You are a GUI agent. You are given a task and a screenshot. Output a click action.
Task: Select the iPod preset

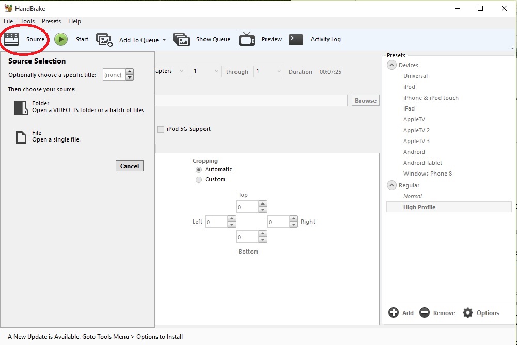[x=409, y=87]
